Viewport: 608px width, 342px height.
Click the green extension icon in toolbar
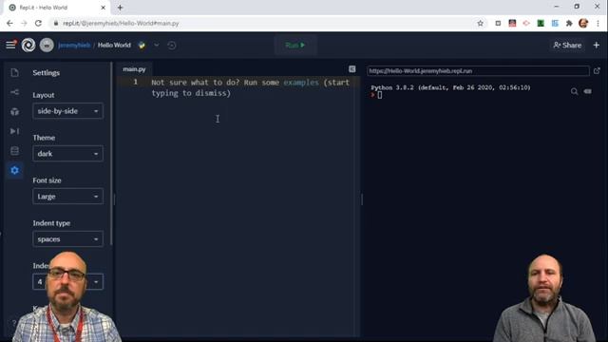pos(541,23)
